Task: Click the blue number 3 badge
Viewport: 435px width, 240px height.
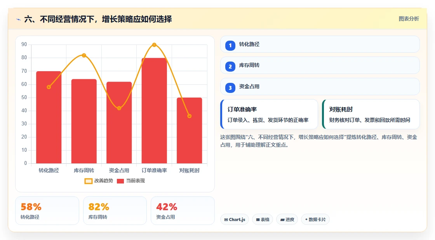Action: [x=230, y=87]
